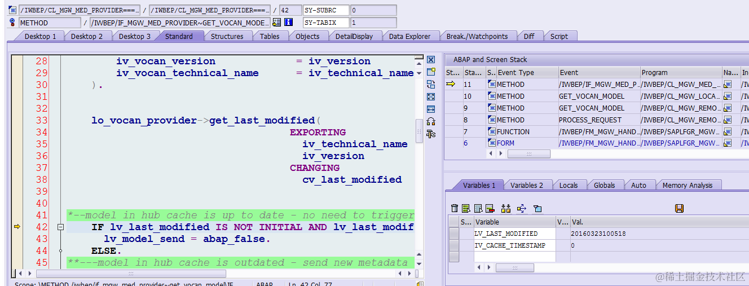749x286 pixels.
Task: Switch to Globals tab
Action: click(605, 185)
